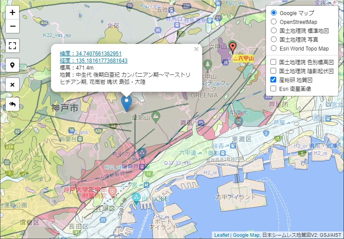This screenshot has width=344, height=239.
Task: Select Esri World Topo Map layer
Action: (x=274, y=48)
